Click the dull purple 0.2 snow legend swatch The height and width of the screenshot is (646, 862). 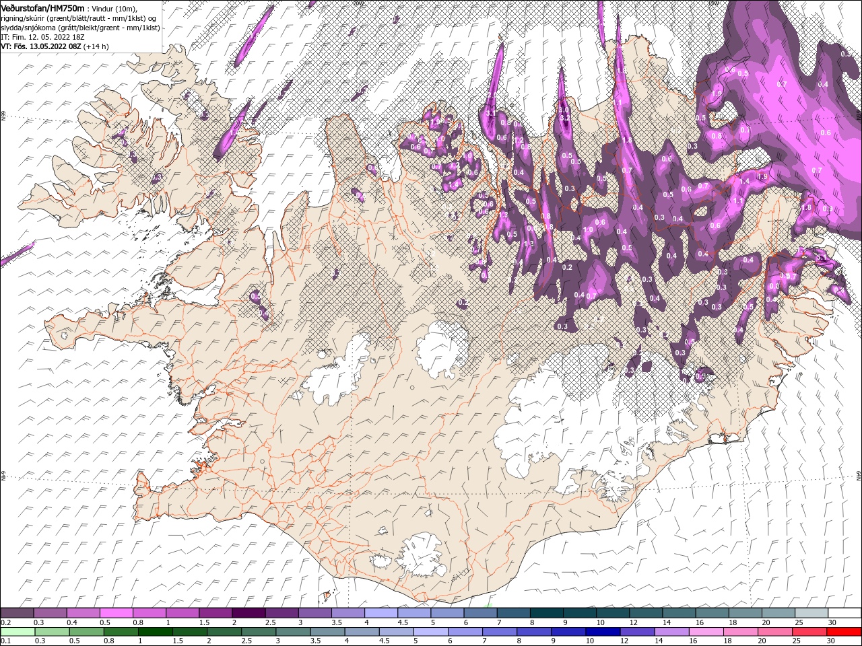coord(18,613)
